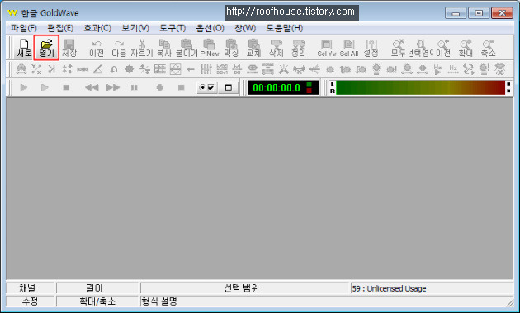Click the control window layout button

pyautogui.click(x=228, y=87)
